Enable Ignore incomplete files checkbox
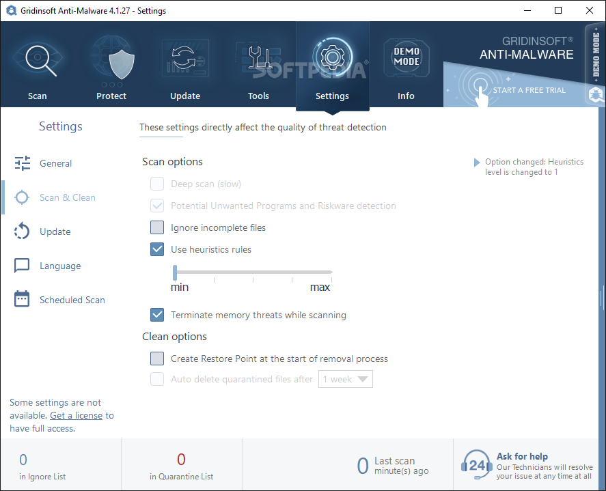The width and height of the screenshot is (606, 491). [x=157, y=227]
